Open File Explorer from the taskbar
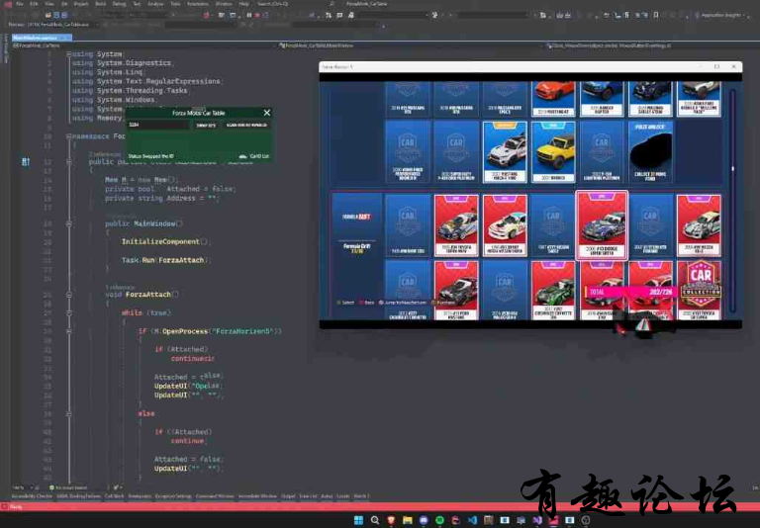This screenshot has width=760, height=528. 407,520
